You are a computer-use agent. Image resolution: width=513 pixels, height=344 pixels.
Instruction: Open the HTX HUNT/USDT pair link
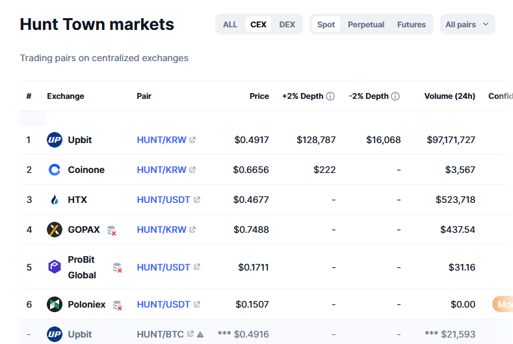(x=164, y=200)
